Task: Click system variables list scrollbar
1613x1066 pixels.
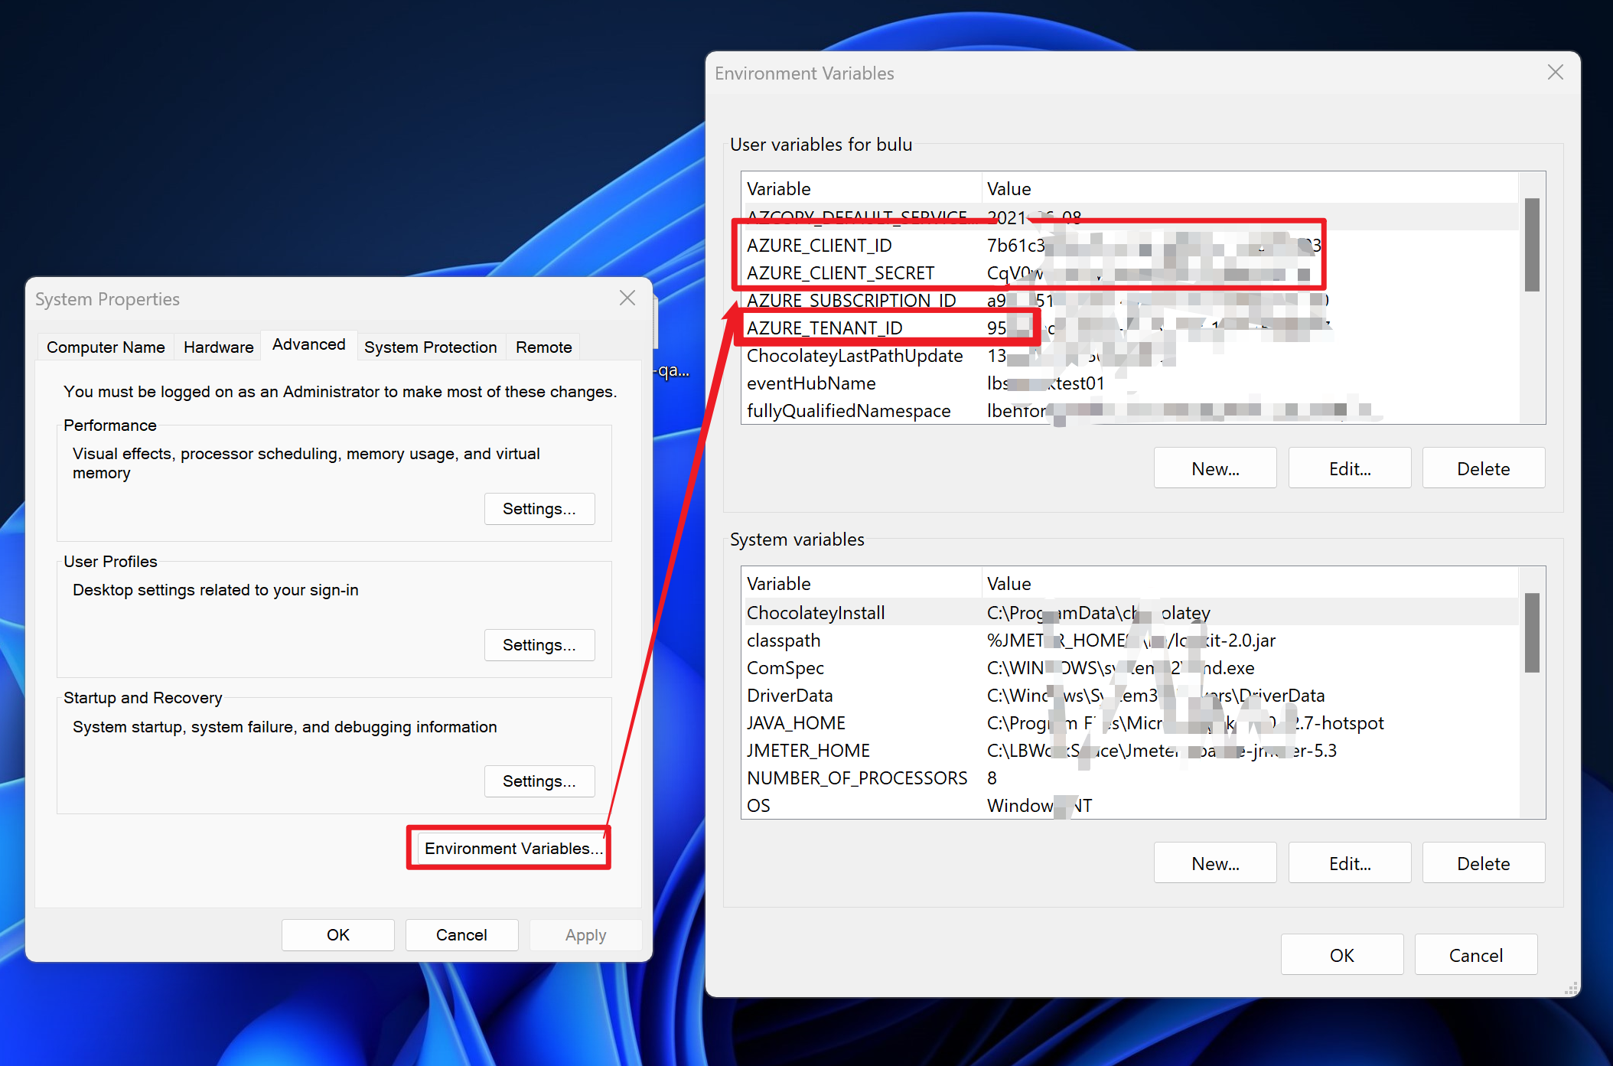Action: coord(1531,632)
